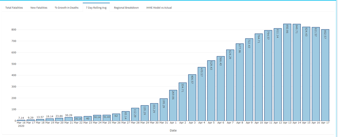Click the Apr 17 bar labeled 802.57
Image resolution: width=338 pixels, height=137 pixels.
click(x=325, y=75)
